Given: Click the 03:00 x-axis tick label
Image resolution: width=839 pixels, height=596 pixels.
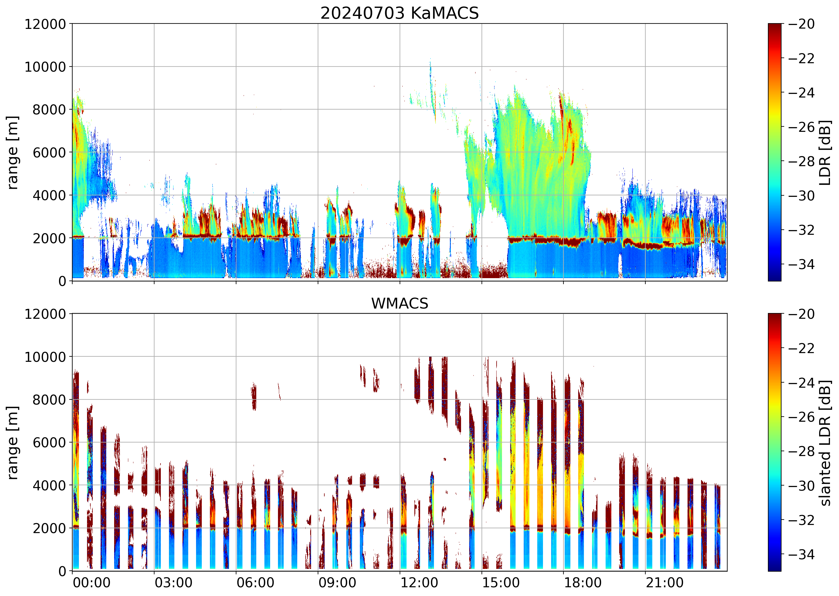Looking at the screenshot, I should click(x=173, y=582).
